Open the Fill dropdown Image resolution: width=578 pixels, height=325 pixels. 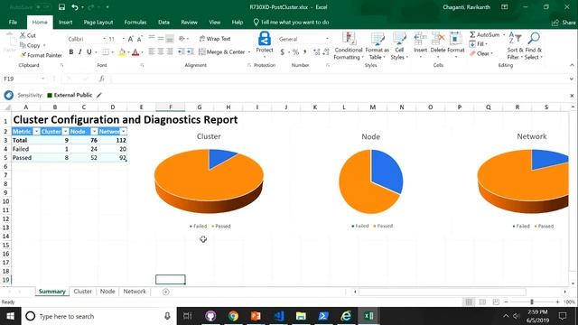click(x=479, y=44)
